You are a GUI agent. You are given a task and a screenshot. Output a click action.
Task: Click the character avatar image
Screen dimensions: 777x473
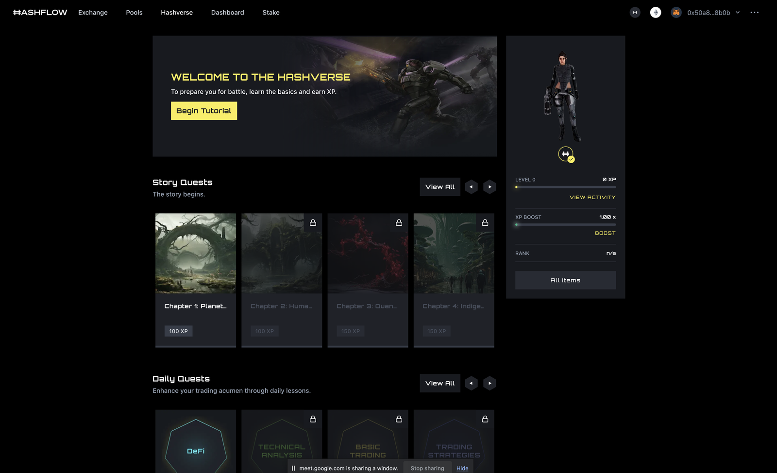pyautogui.click(x=563, y=97)
